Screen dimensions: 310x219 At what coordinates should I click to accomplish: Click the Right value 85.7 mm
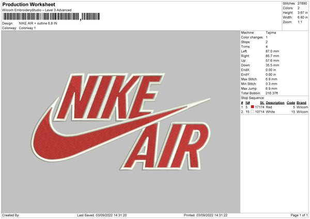(272, 56)
